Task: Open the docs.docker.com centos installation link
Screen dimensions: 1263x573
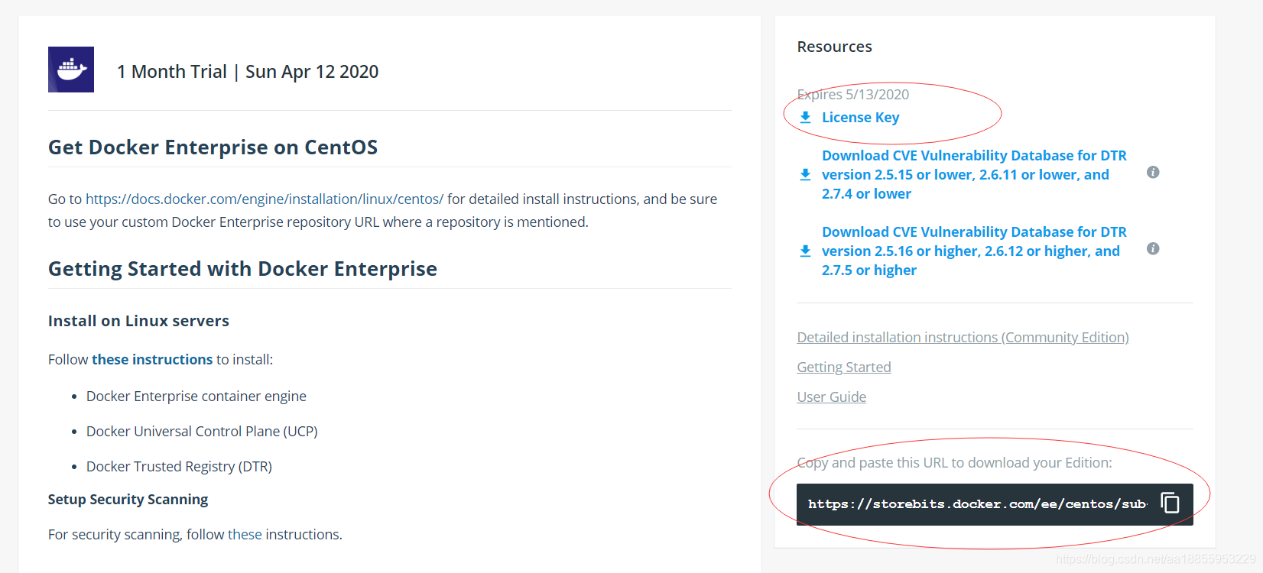Action: tap(265, 199)
